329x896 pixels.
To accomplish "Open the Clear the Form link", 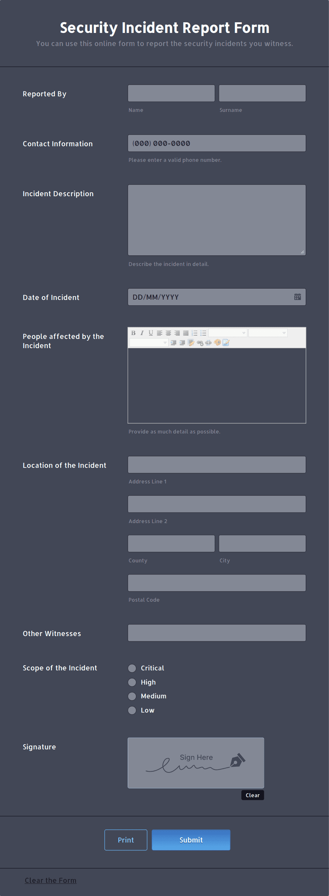I will 51,880.
